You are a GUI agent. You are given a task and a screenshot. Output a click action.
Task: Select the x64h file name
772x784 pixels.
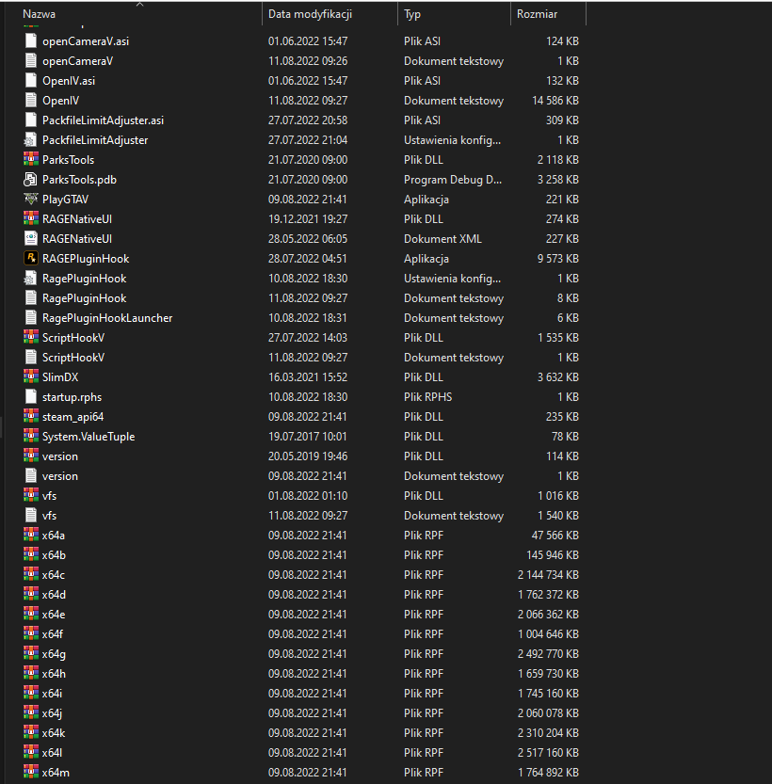click(54, 674)
